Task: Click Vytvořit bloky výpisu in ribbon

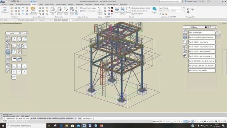Action: pyautogui.click(x=88, y=8)
